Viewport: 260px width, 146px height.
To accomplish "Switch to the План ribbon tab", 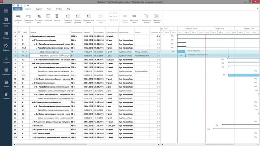I will (x=49, y=9).
